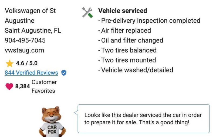Click the yellow star rating icon
This screenshot has width=216, height=137.
pyautogui.click(x=9, y=64)
